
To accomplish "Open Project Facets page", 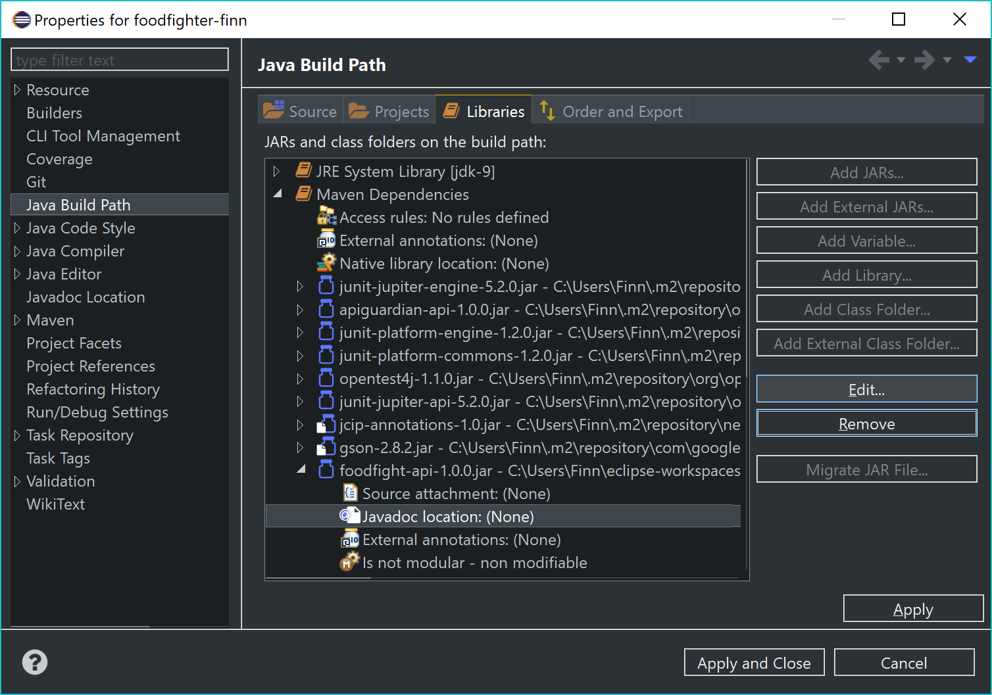I will pyautogui.click(x=74, y=343).
